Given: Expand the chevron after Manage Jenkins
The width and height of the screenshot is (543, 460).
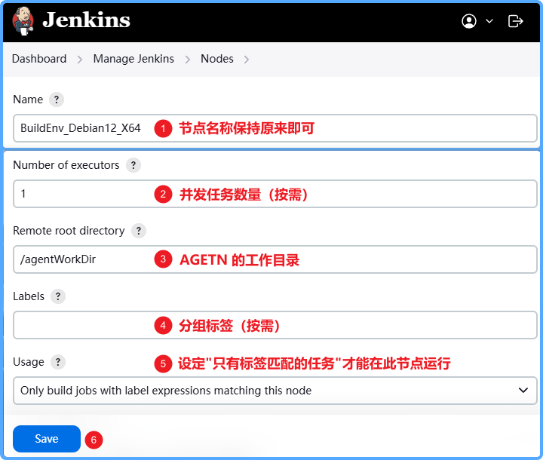Looking at the screenshot, I should pos(187,60).
